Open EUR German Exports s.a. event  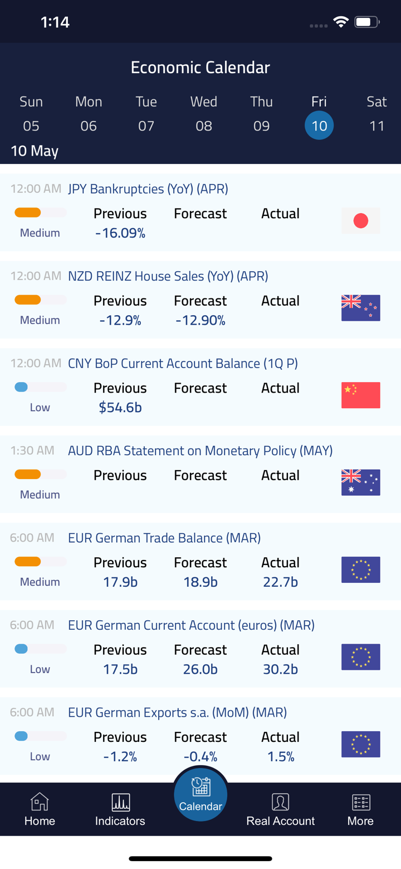pyautogui.click(x=177, y=712)
